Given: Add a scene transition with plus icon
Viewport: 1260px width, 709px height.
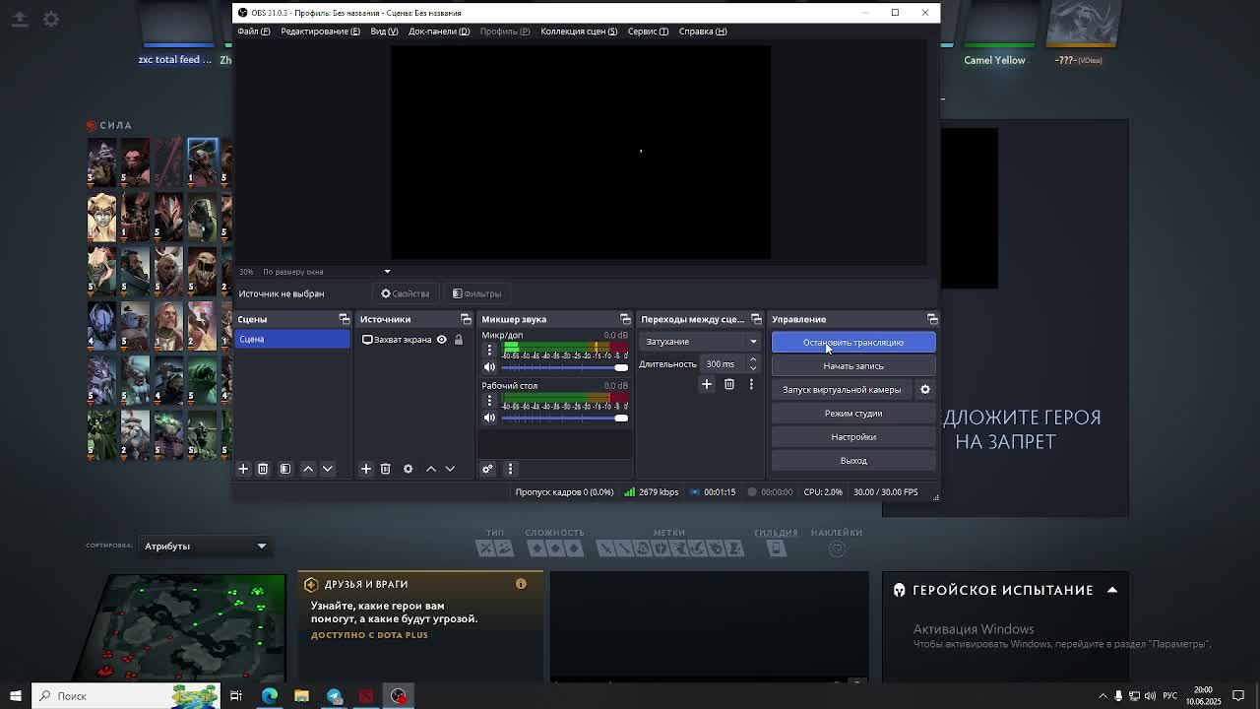Looking at the screenshot, I should coord(707,384).
